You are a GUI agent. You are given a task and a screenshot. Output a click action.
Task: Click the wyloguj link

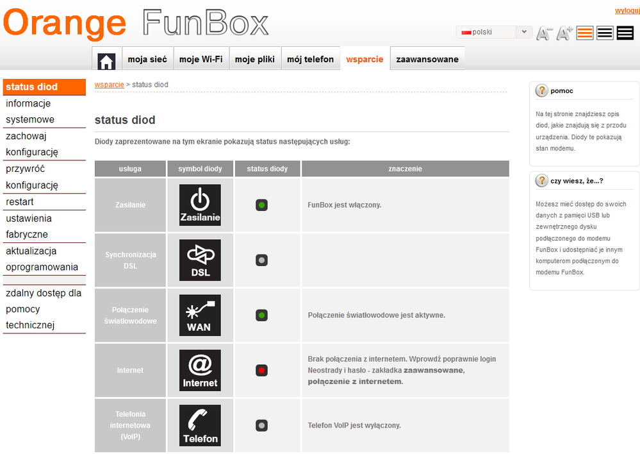[x=626, y=10]
